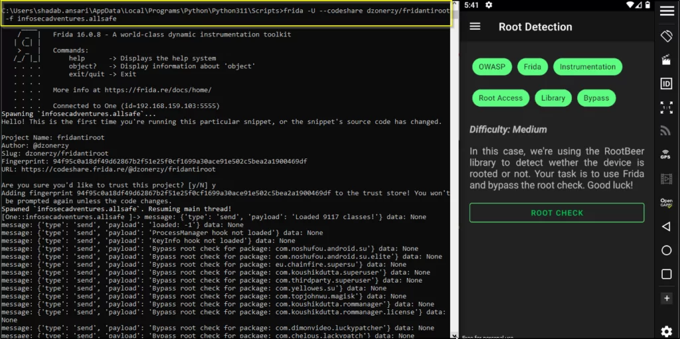
Task: Click the Open GAPPS install icon
Action: pos(667,202)
